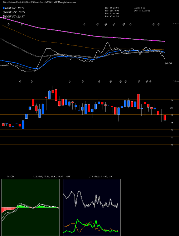This screenshot has height=236, width=179.
Task: Click the 'Pre O: 18.94' value
Action: 112,8
